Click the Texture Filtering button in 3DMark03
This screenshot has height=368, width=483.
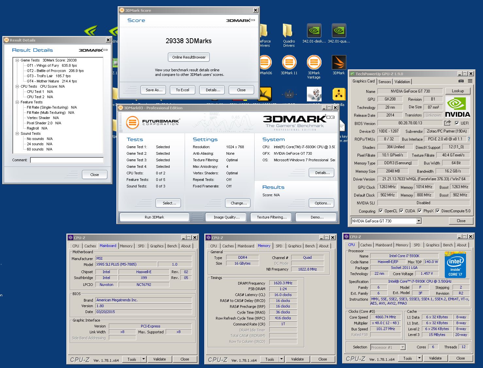[272, 217]
